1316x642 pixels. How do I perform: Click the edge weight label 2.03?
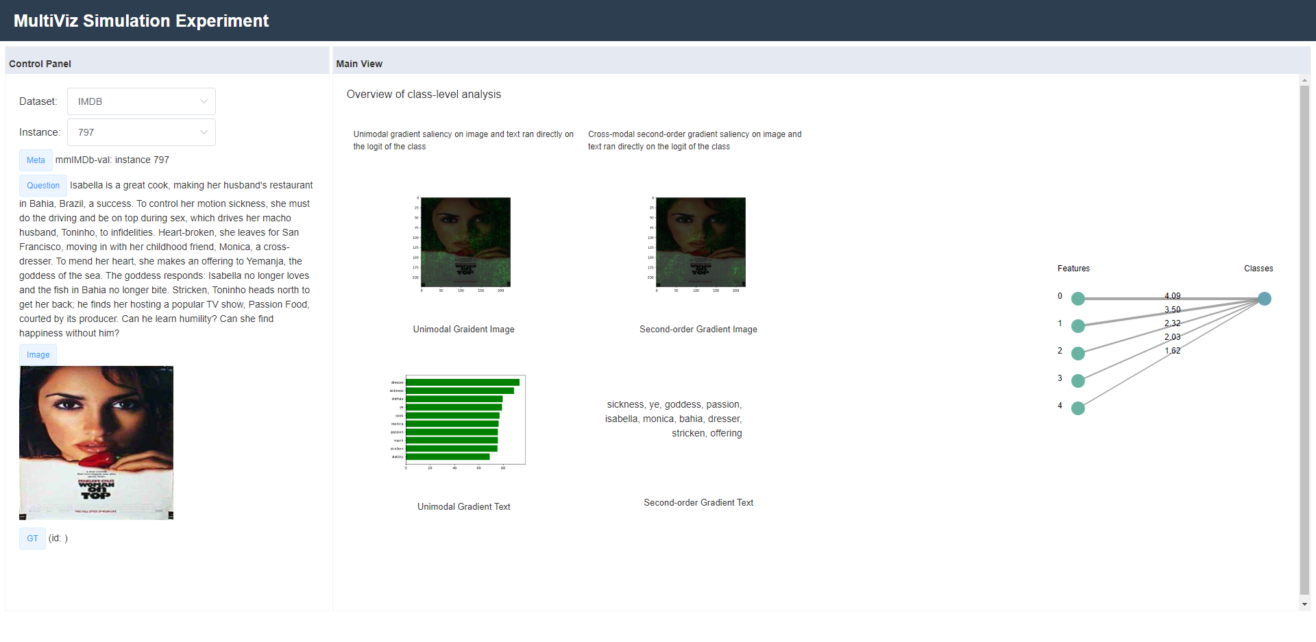pyautogui.click(x=1173, y=337)
